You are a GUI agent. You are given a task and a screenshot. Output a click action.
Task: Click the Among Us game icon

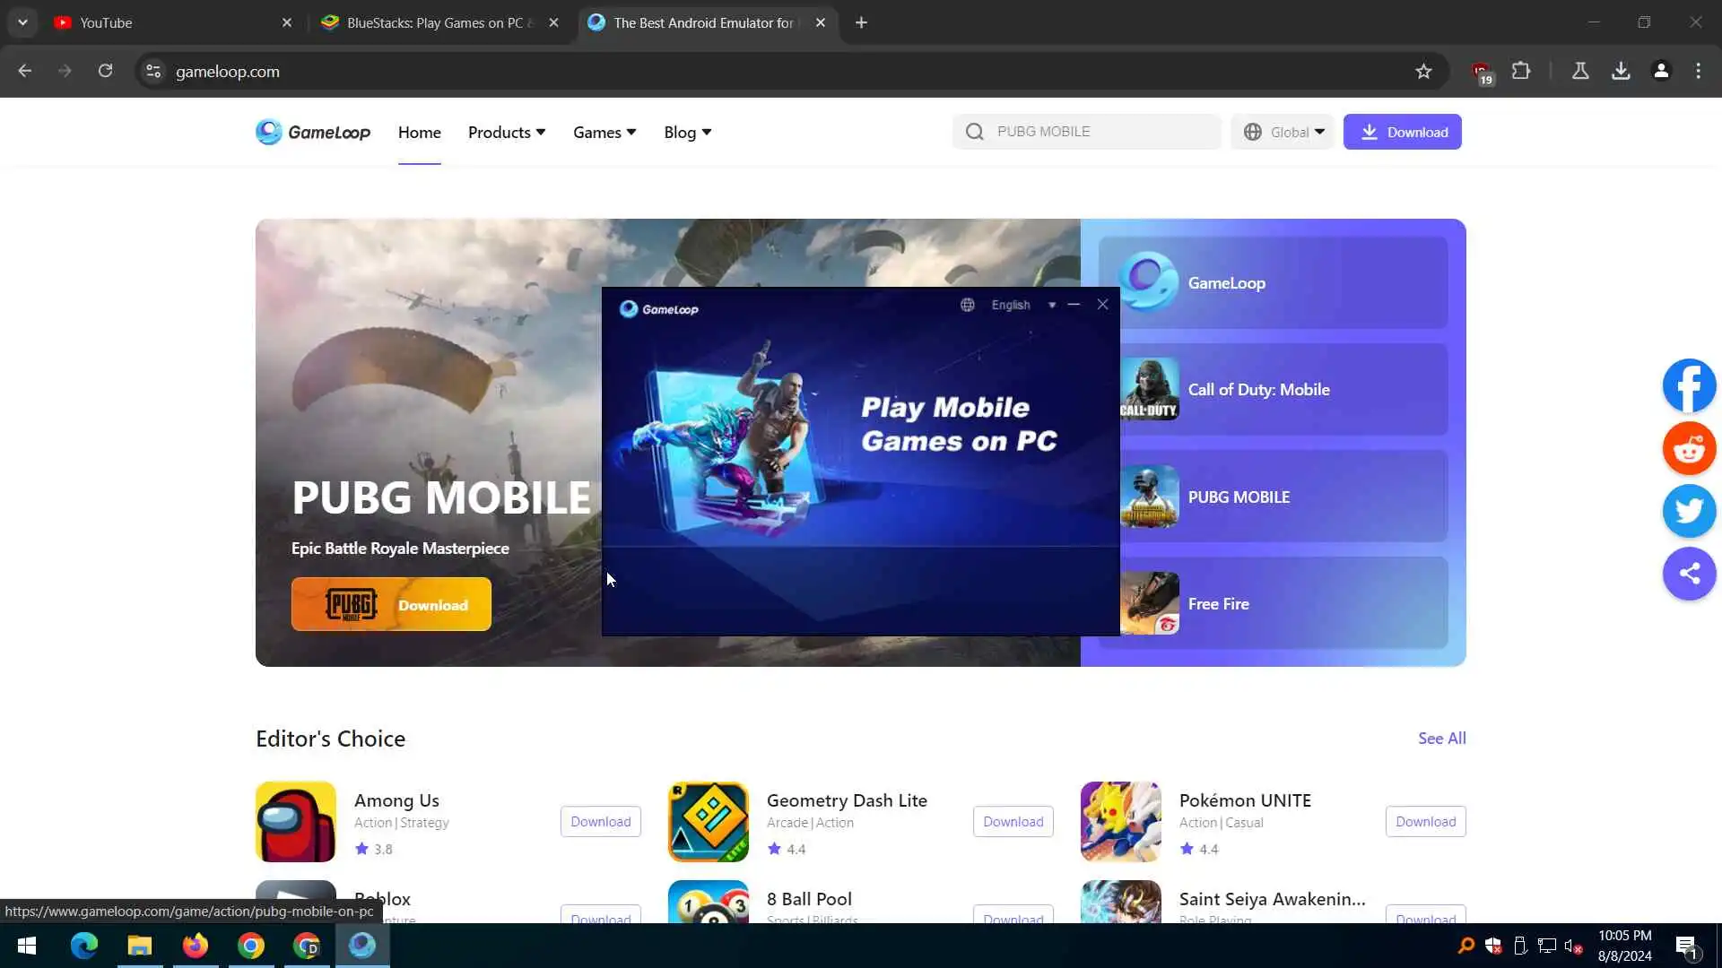[x=295, y=821]
